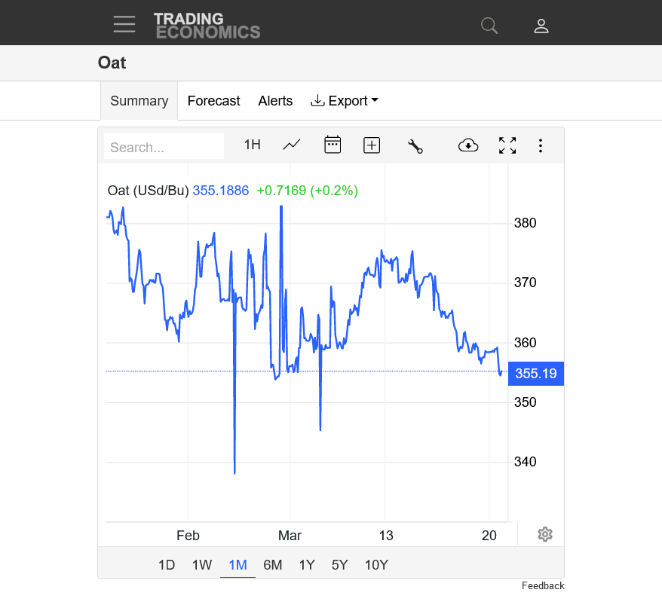Open the hamburger navigation menu

click(x=124, y=24)
